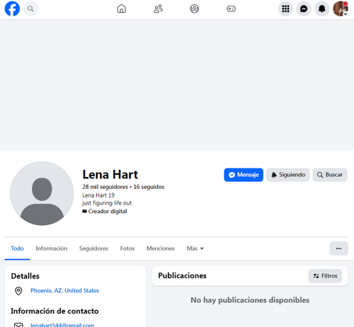Click the Buscar button on profile

click(330, 175)
